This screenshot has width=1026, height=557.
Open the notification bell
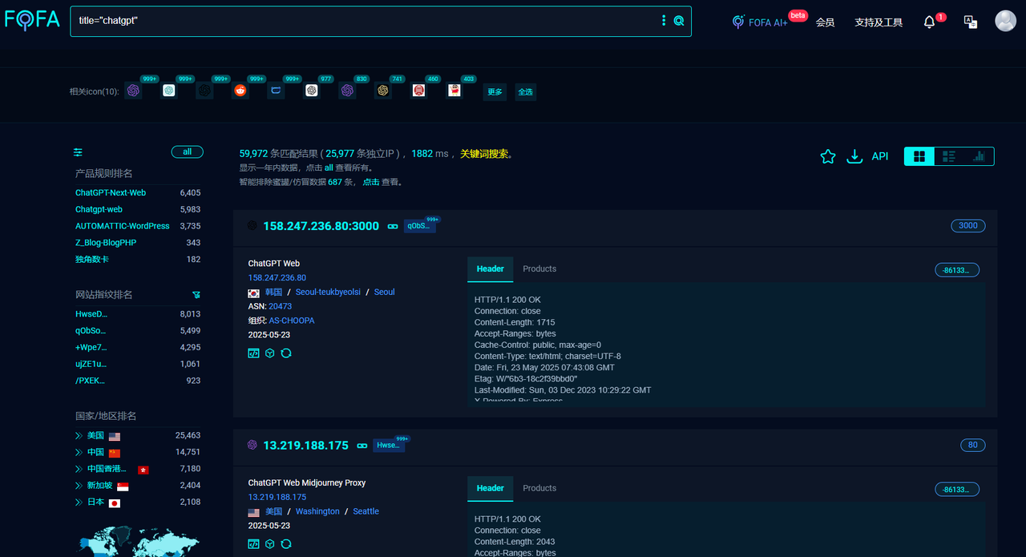tap(929, 22)
